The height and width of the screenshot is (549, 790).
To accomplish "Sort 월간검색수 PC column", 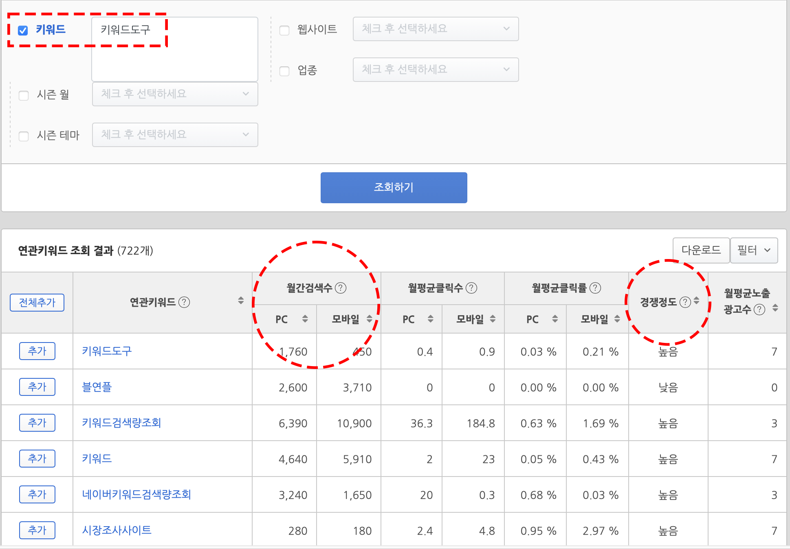I will click(305, 319).
